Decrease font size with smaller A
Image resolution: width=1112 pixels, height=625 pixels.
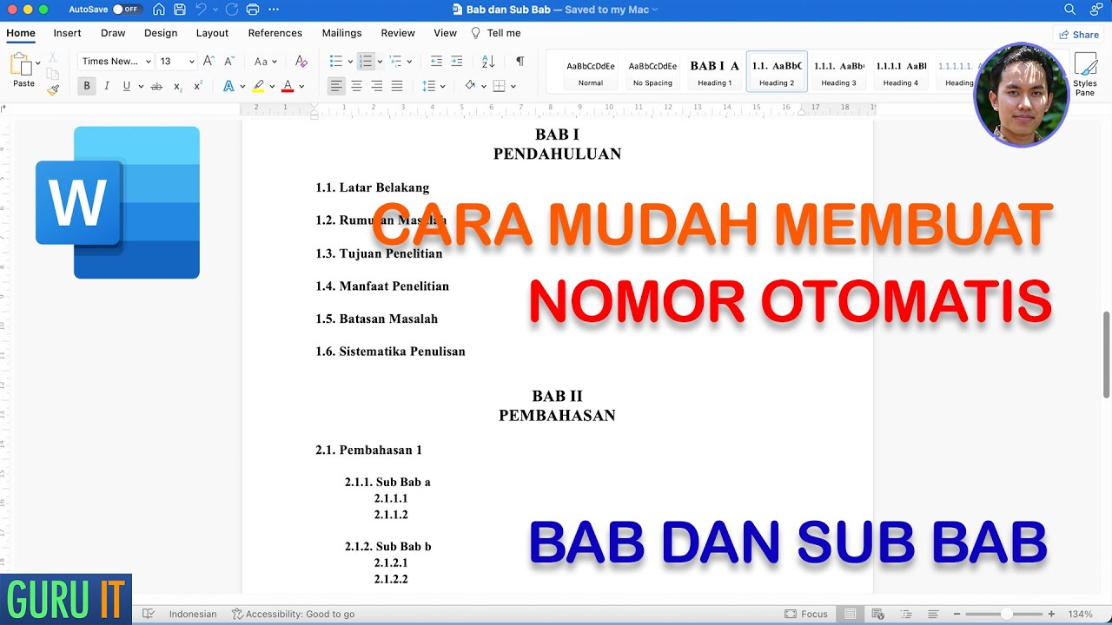click(229, 62)
